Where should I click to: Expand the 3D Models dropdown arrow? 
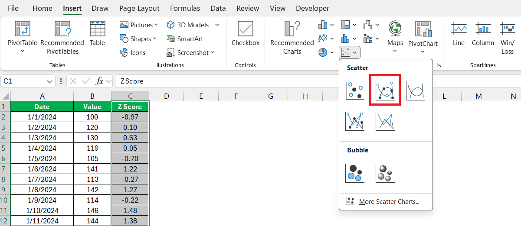tap(217, 25)
